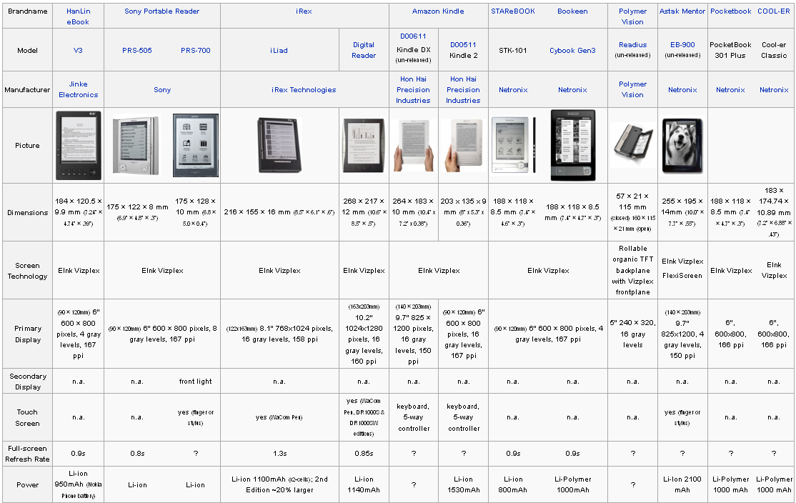Click the COOL-ER brand link
The width and height of the screenshot is (796, 503).
point(774,11)
